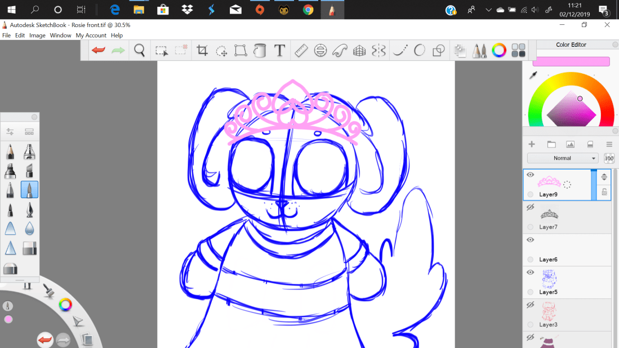Open the Color Wheel toolbar icon
This screenshot has width=619, height=348.
(499, 51)
